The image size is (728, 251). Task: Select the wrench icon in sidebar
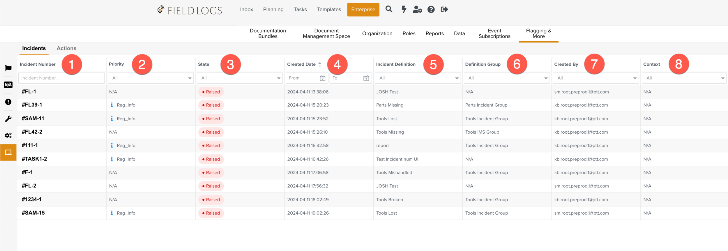(8, 119)
